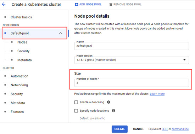The height and width of the screenshot is (134, 195).
Task: Click the CANCEL button
Action: point(138,129)
